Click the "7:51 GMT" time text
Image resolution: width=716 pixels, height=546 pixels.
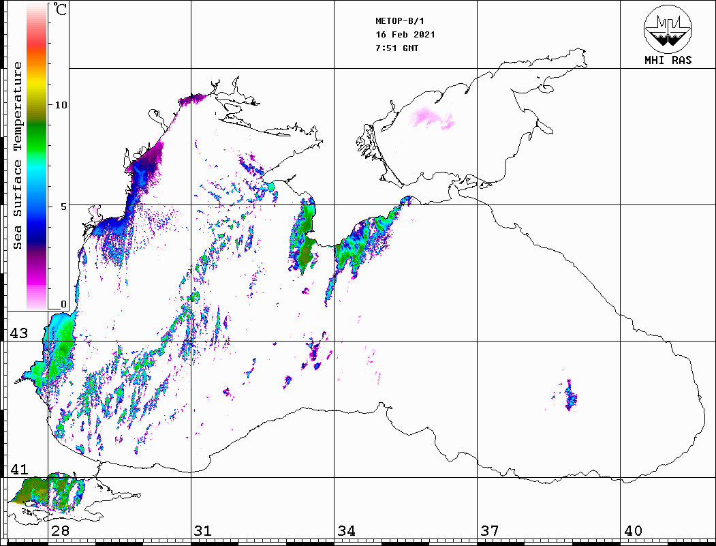point(396,48)
